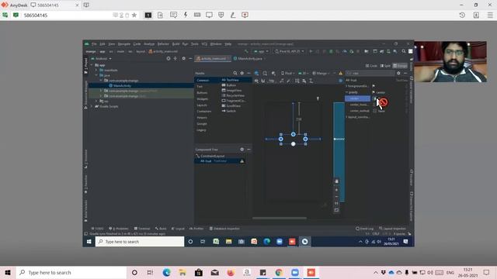497x279 pixels.
Task: Search the Palette magnifier icon
Action: [x=235, y=73]
